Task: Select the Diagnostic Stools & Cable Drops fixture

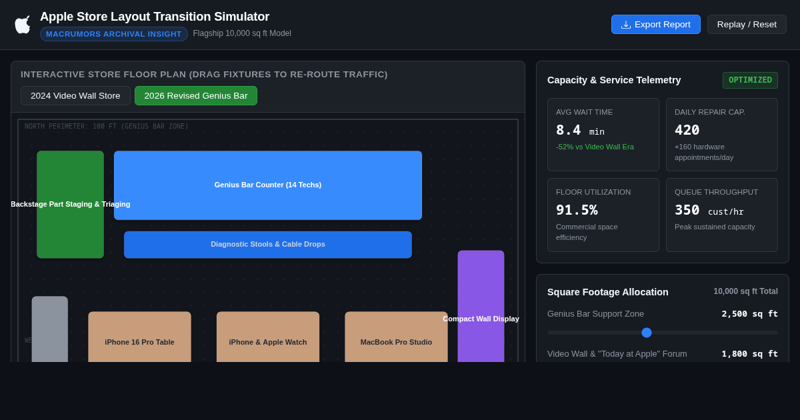Action: tap(268, 245)
